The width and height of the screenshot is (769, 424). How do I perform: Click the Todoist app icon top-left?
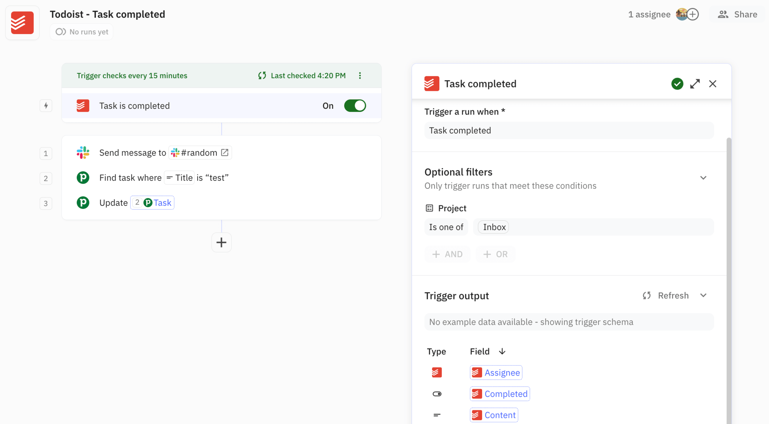tap(22, 22)
